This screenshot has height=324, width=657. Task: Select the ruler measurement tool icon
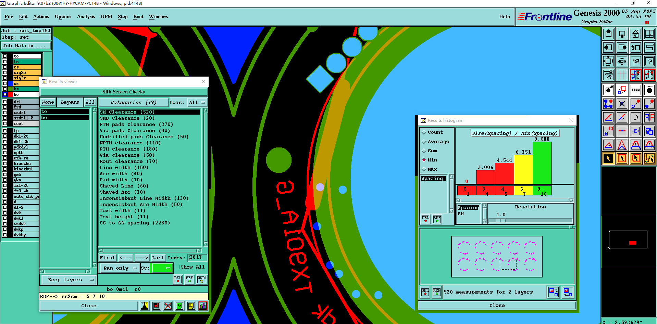[636, 90]
